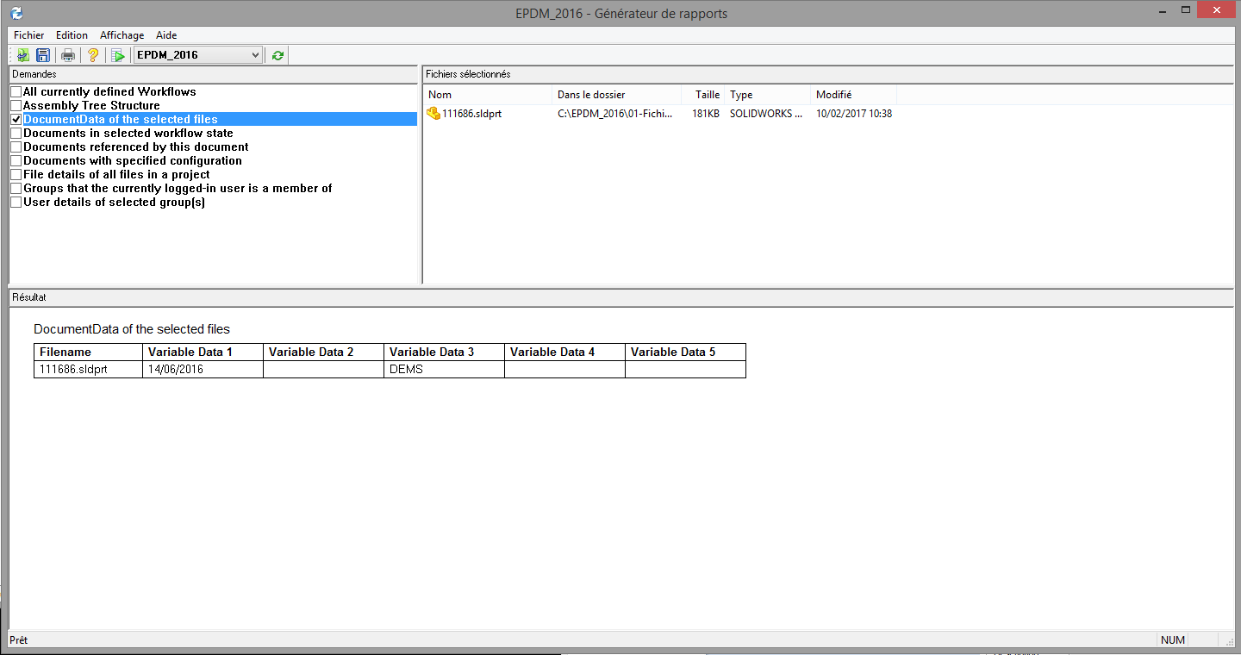The image size is (1241, 655).
Task: Run the report with the green play icon
Action: pyautogui.click(x=118, y=55)
